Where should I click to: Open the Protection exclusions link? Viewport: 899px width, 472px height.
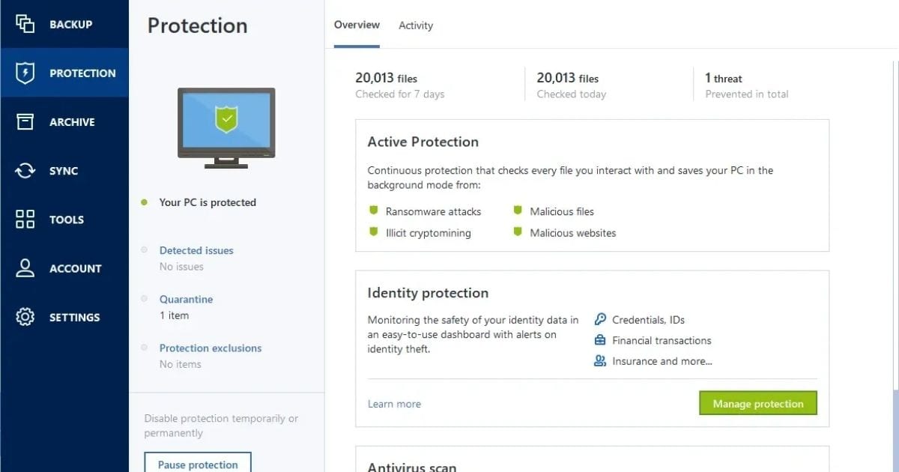[x=211, y=348]
